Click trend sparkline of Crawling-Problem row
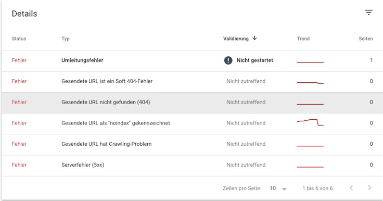This screenshot has width=383, height=201. [x=310, y=146]
